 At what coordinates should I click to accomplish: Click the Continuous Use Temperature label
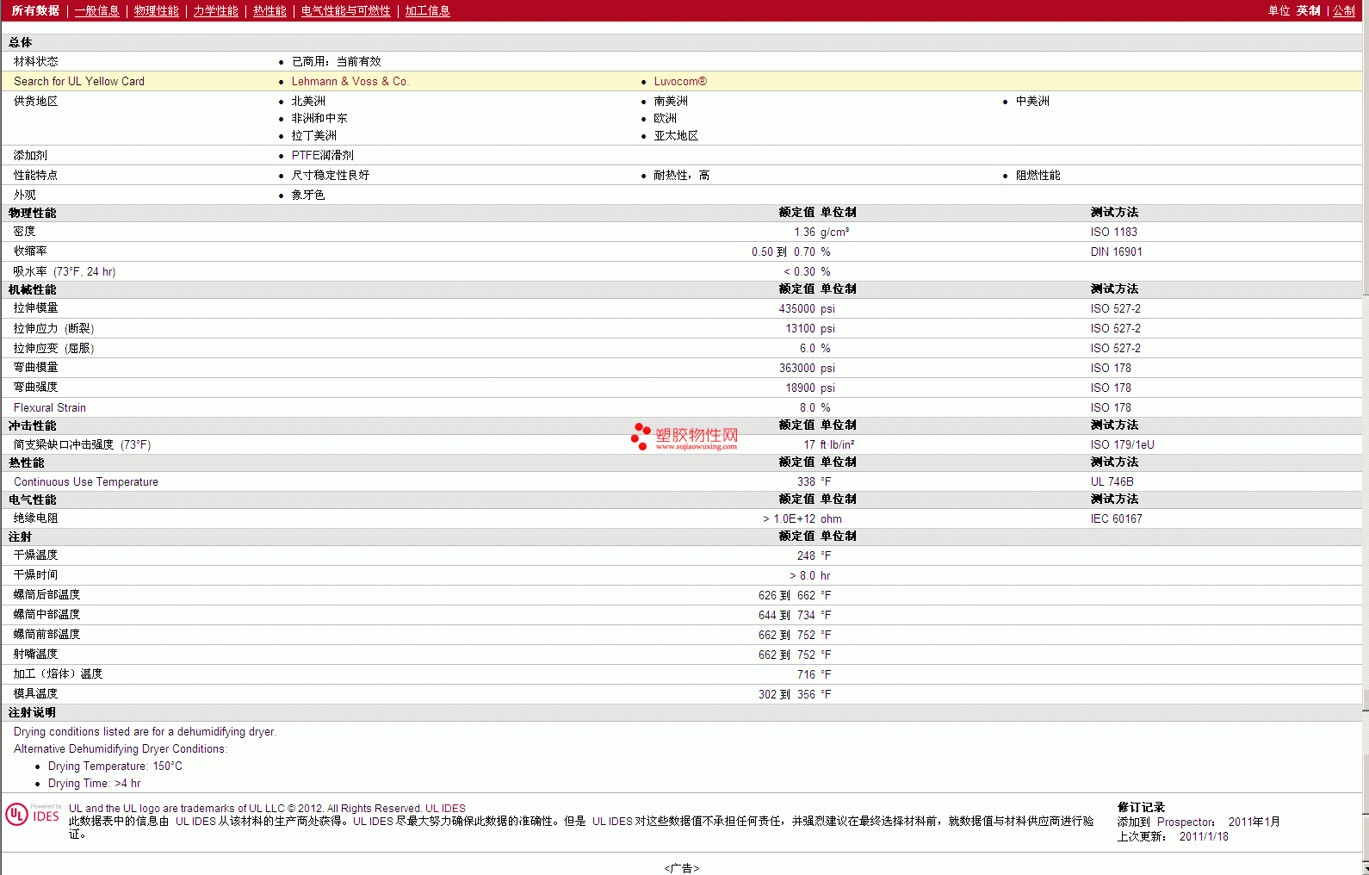(x=86, y=481)
